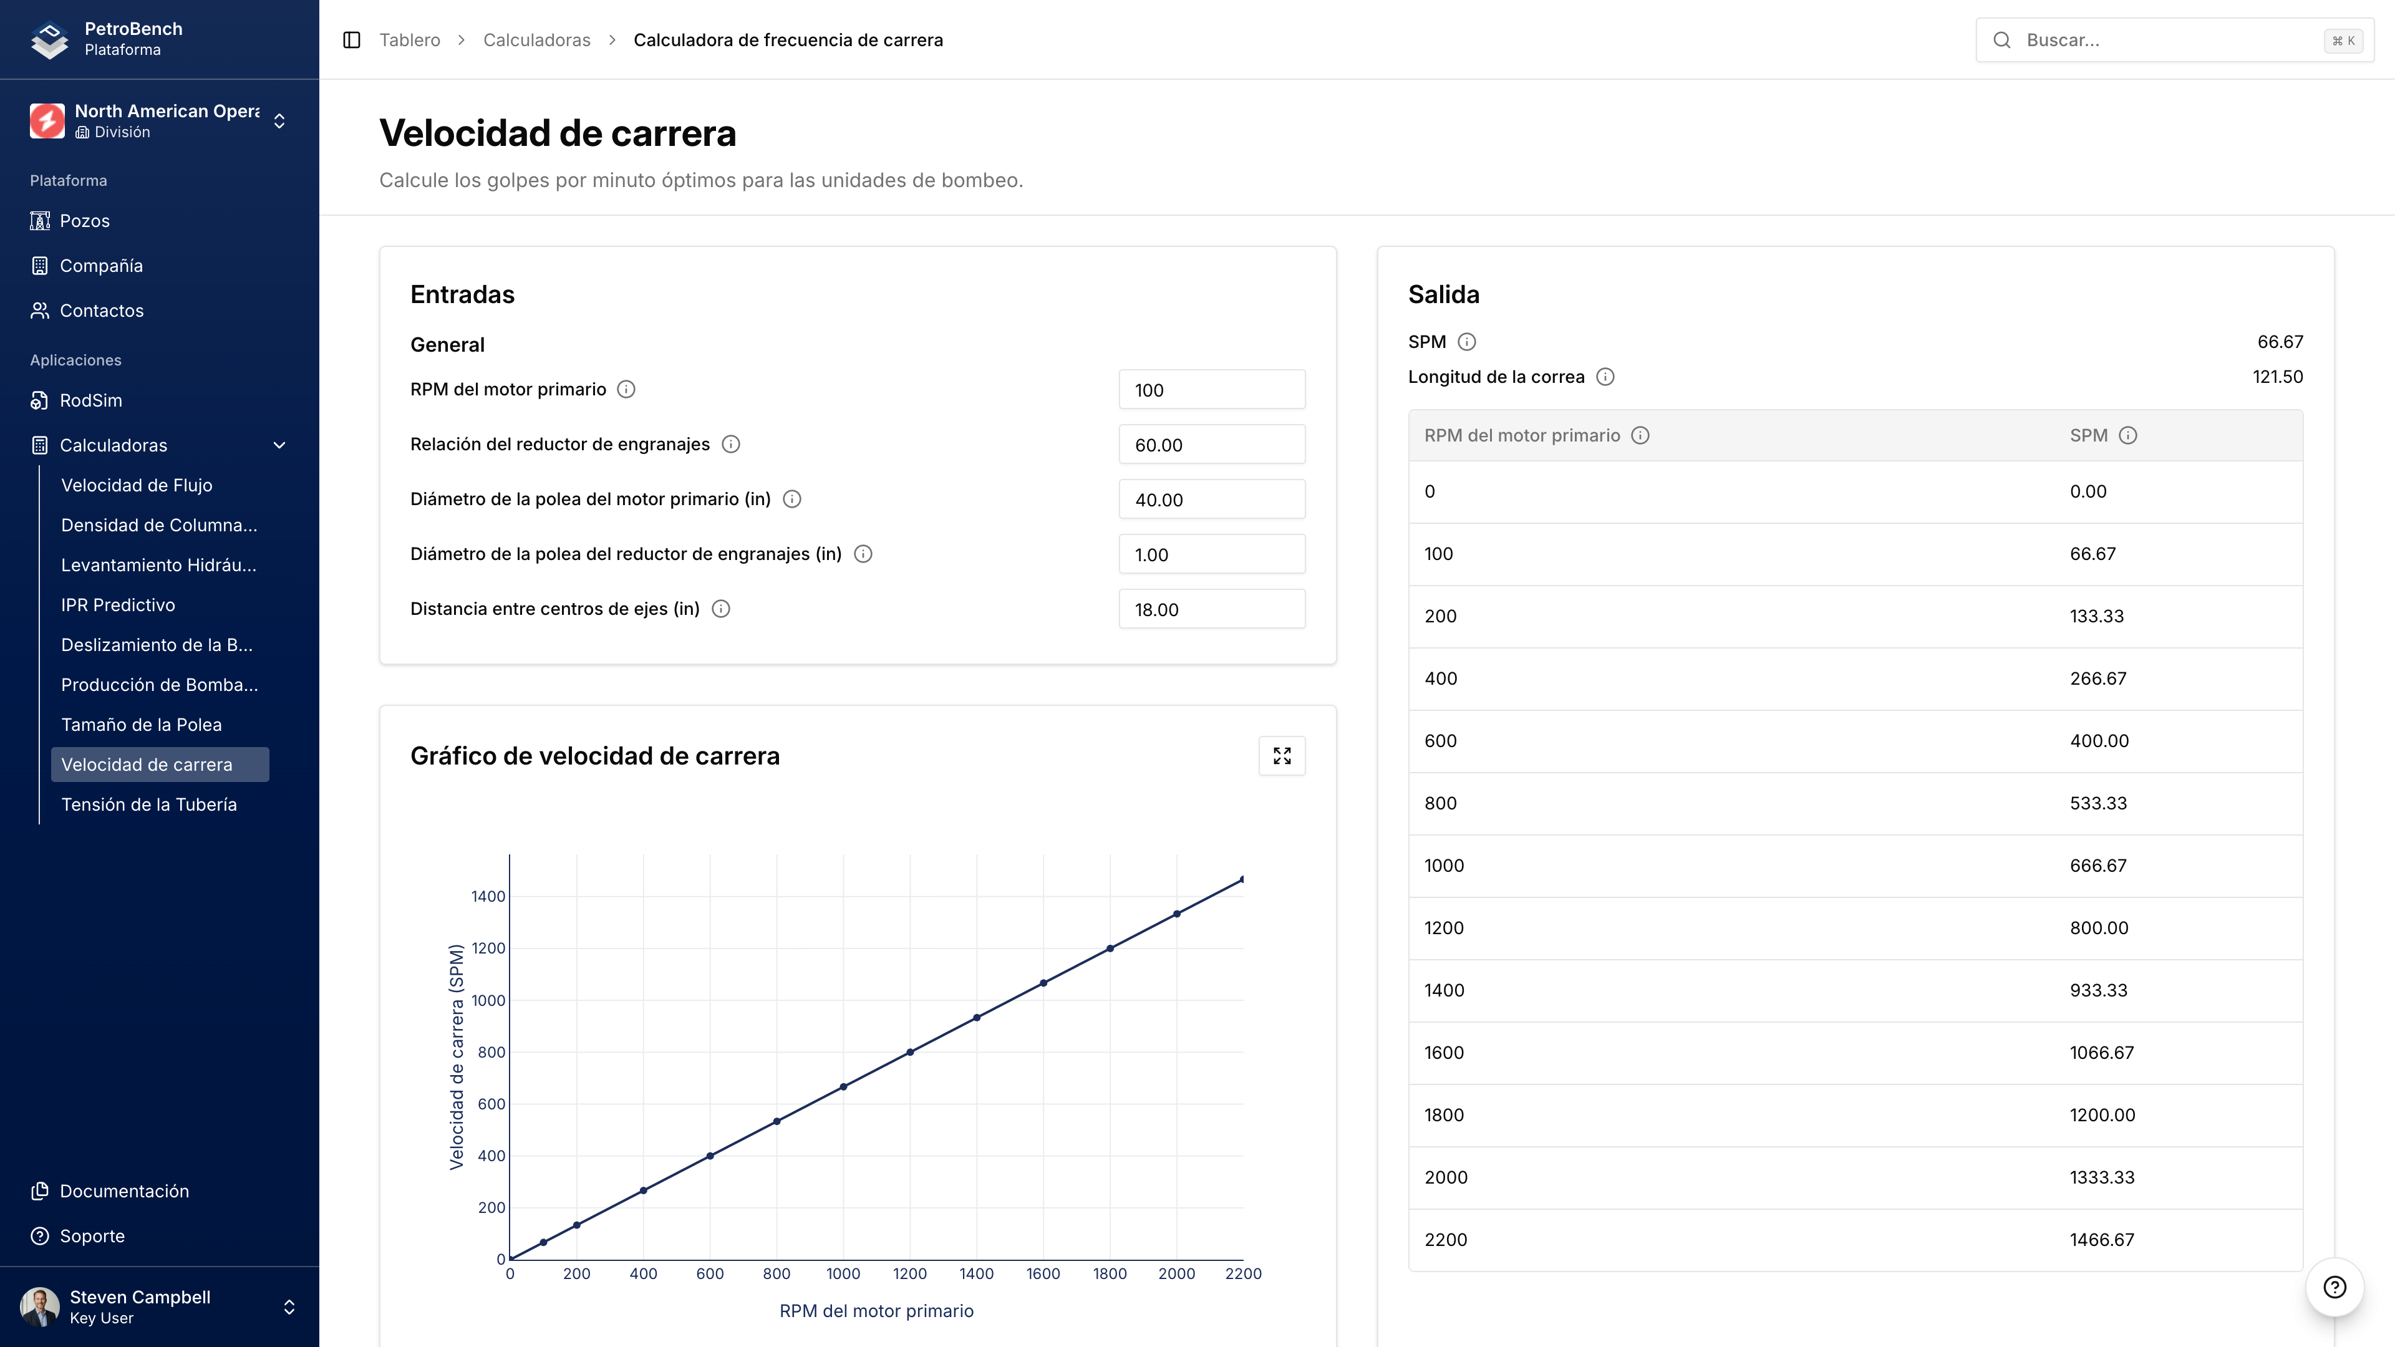
Task: Show info for Longitud de la correa
Action: click(x=1605, y=377)
